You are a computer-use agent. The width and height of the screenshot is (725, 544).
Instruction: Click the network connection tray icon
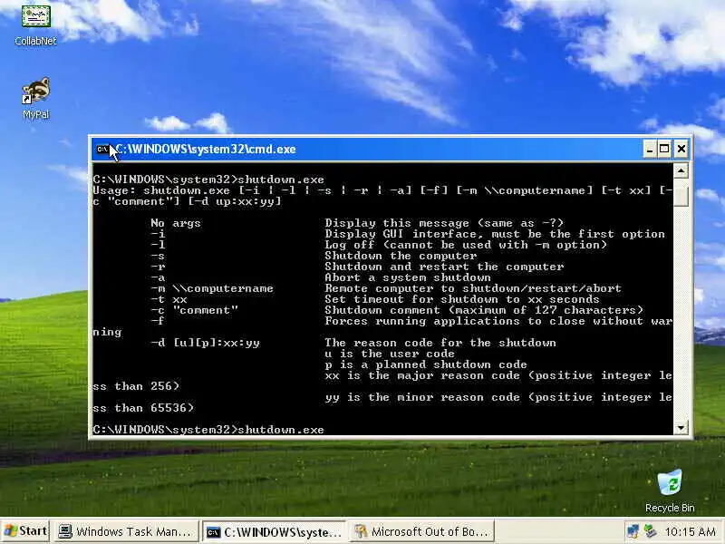coord(633,531)
